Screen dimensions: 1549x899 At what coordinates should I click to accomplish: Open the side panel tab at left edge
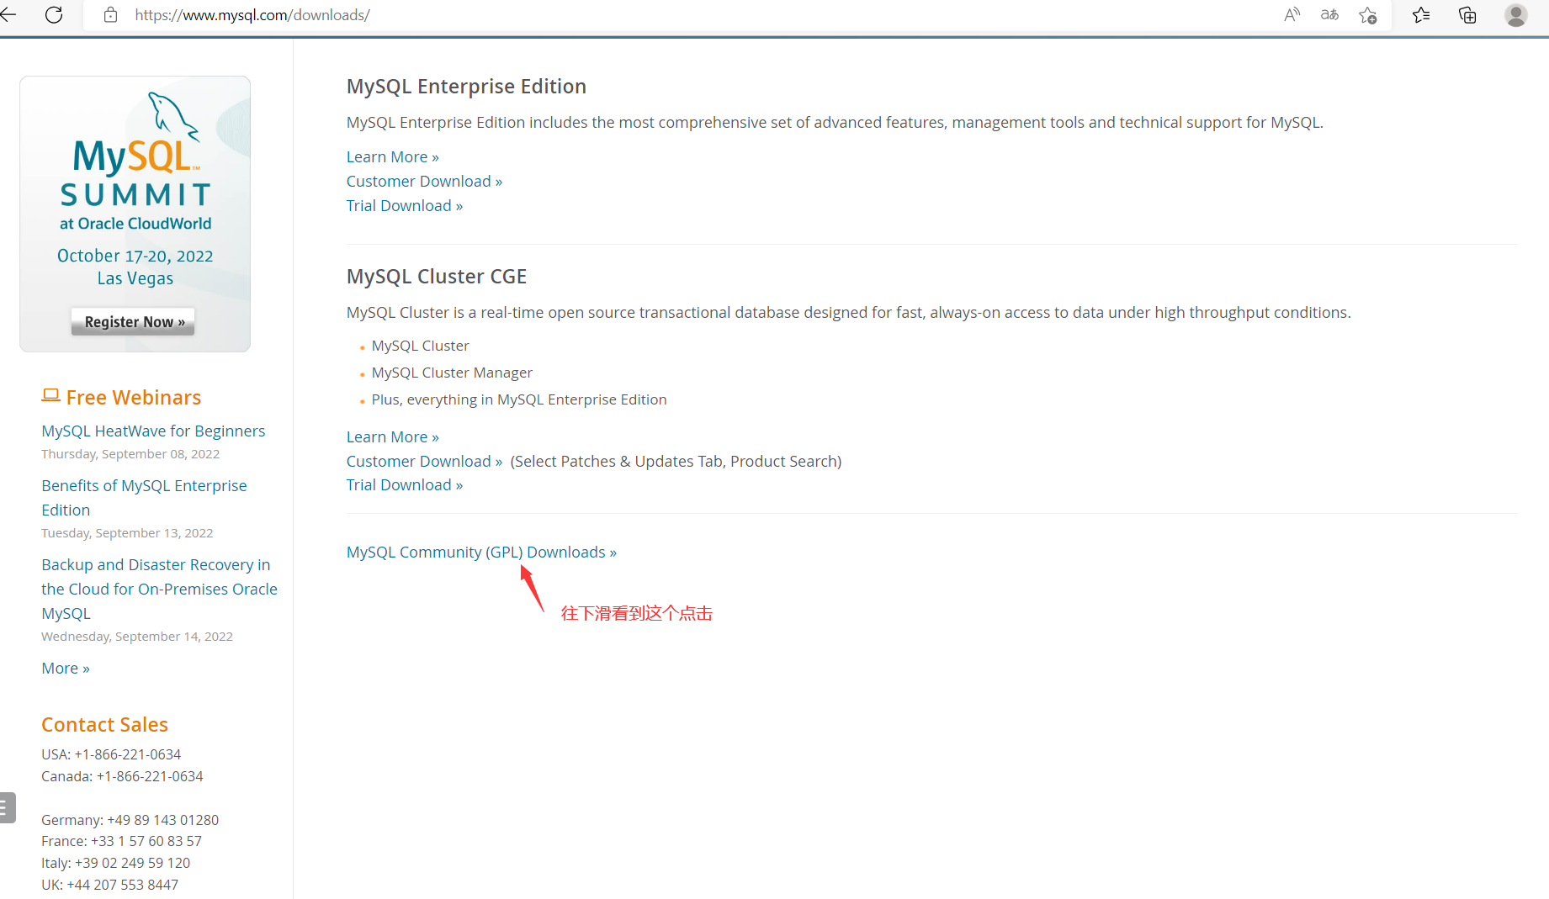[x=8, y=808]
